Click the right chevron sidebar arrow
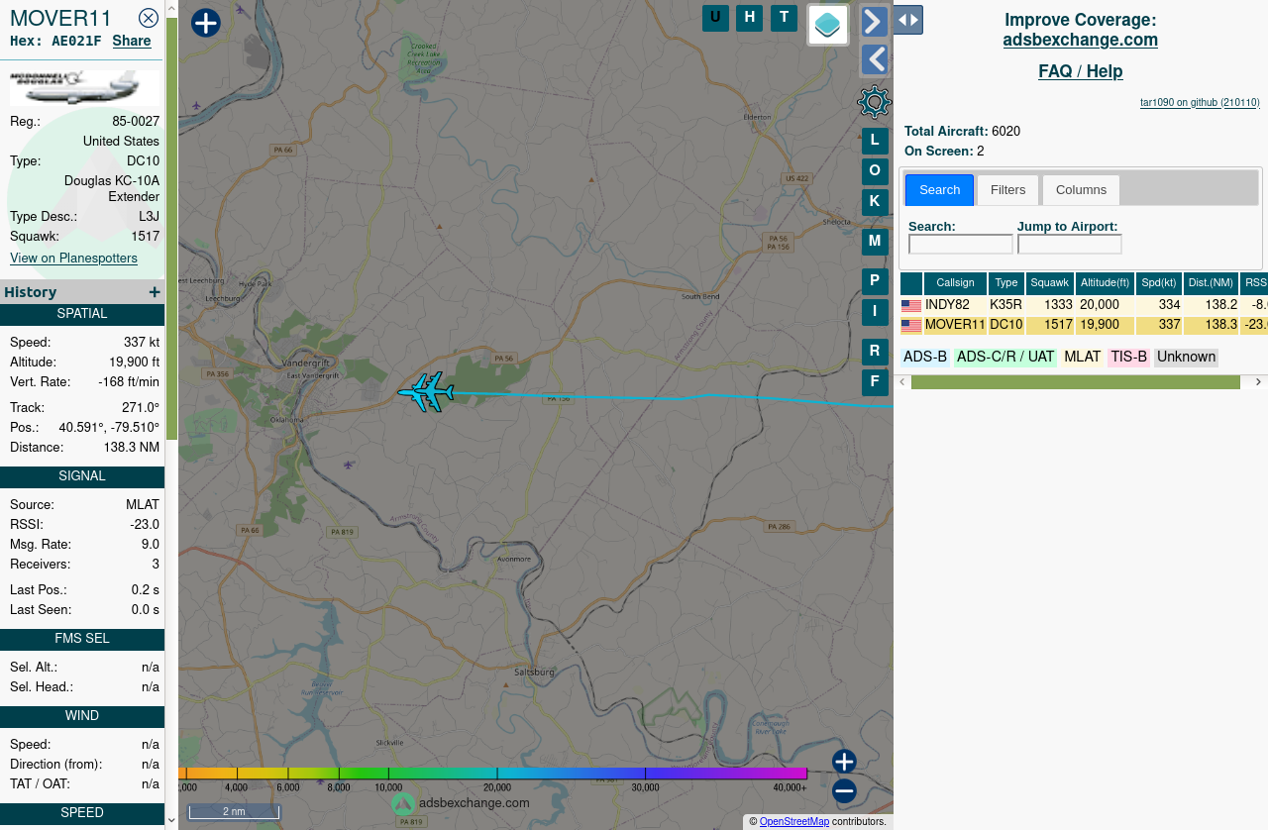Image resolution: width=1268 pixels, height=830 pixels. point(874,22)
